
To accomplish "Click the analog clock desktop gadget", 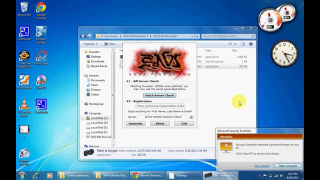I will tap(284, 53).
